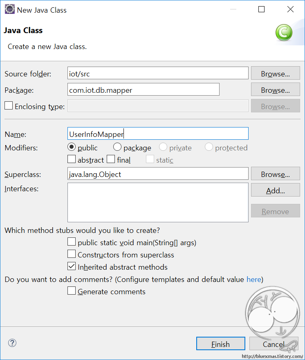Viewport: 305px width, 360px height.
Task: Select the package modifier radio button
Action: [117, 147]
